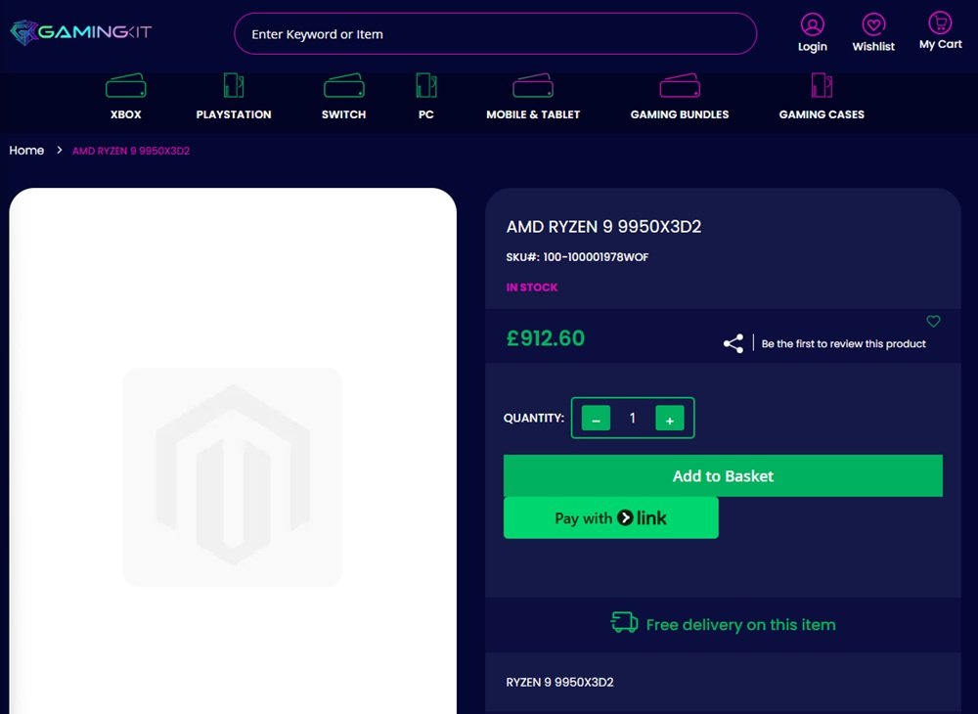Open the Mobile & Tablet category
Image resolution: width=978 pixels, height=714 pixels.
533,97
